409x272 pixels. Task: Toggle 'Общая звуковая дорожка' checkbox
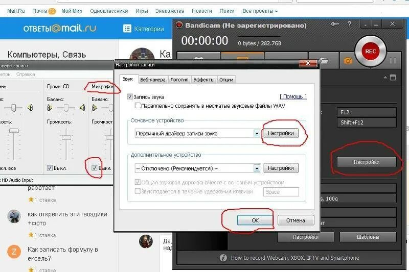click(138, 182)
